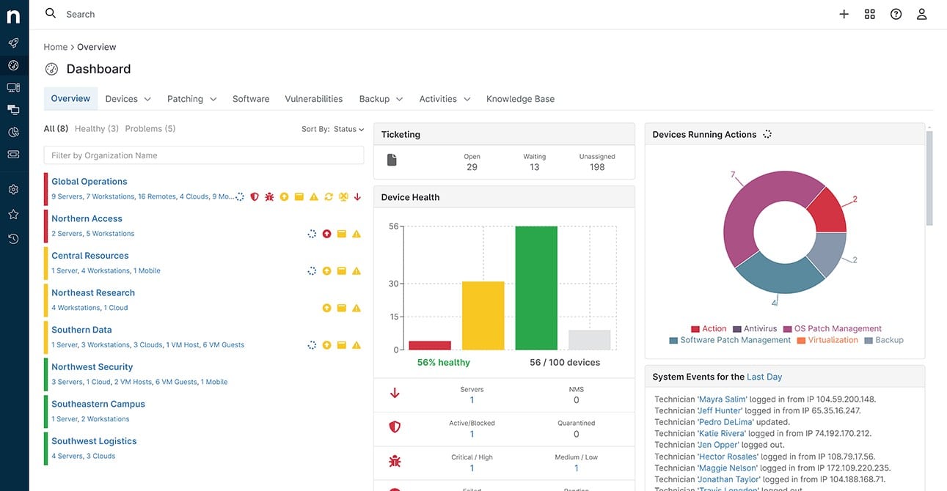Open the favorites star sidebar icon
947x491 pixels.
(13, 215)
